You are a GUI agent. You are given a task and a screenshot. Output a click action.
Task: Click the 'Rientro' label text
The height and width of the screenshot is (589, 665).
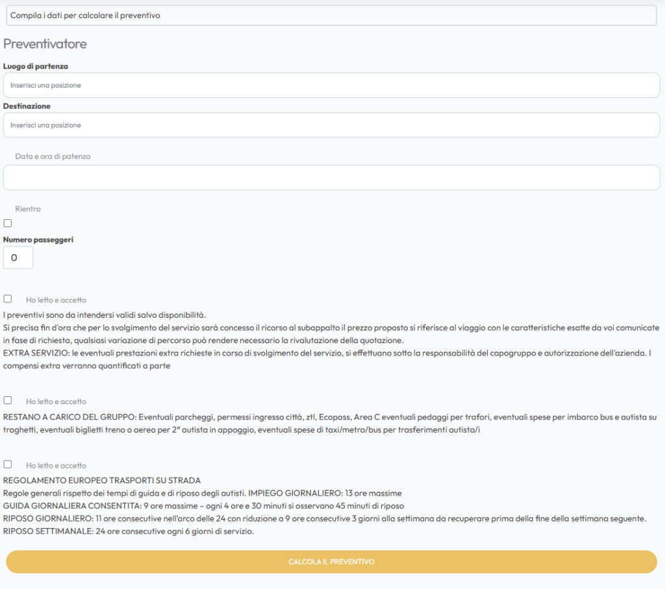click(x=28, y=209)
